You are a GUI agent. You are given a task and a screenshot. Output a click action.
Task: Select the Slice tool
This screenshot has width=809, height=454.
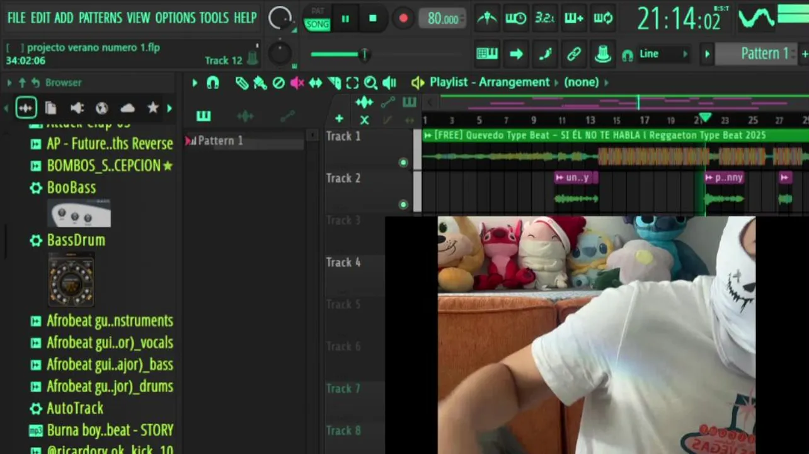pos(334,83)
